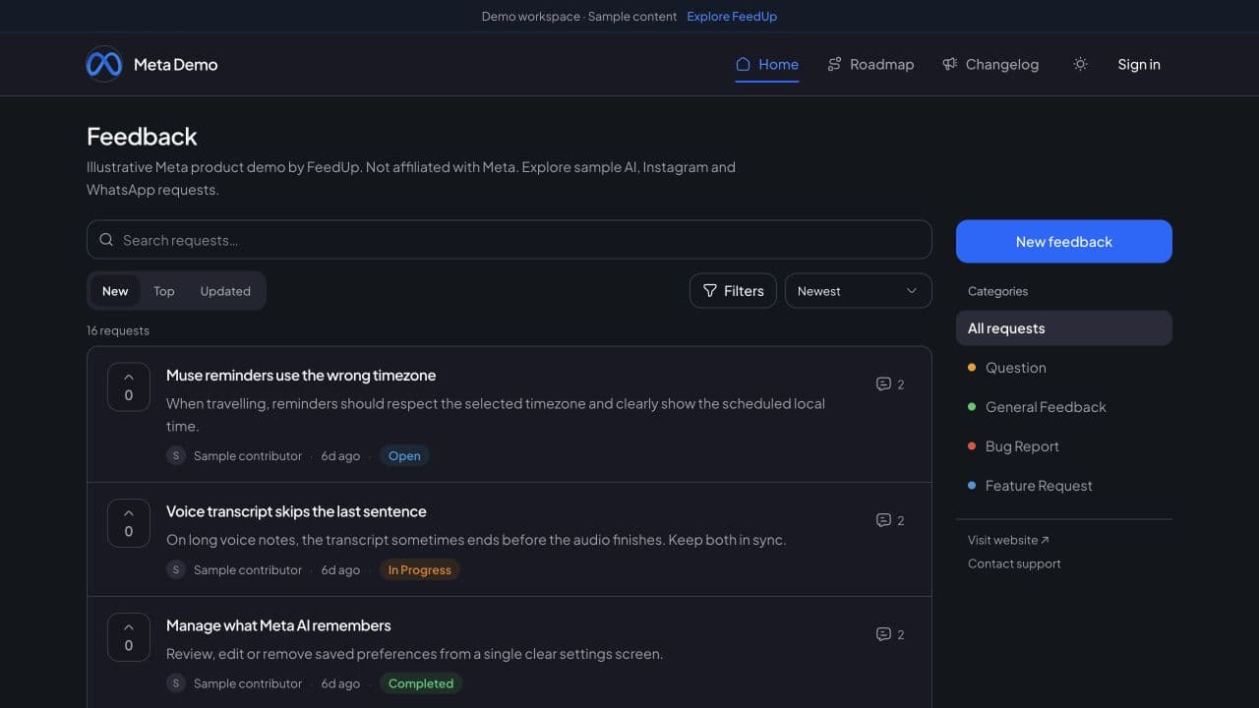Click the In Progress status badge
The image size is (1259, 708).
[x=419, y=569]
